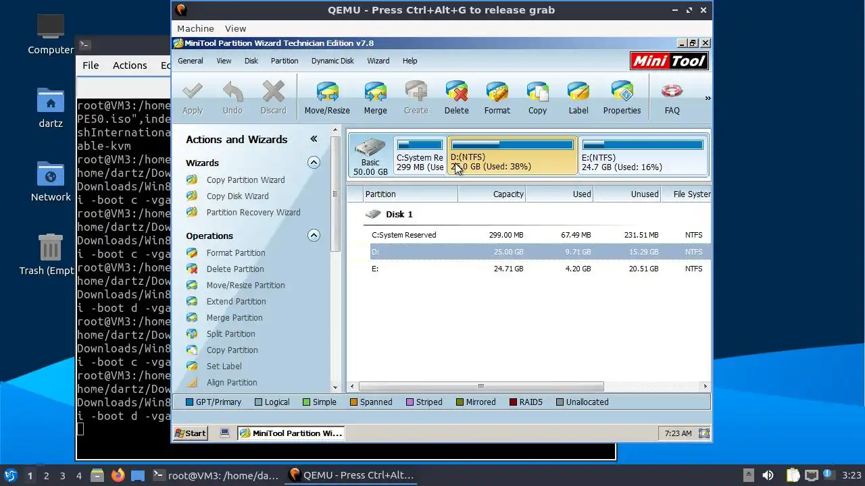Choose Split Partition operation

click(230, 334)
